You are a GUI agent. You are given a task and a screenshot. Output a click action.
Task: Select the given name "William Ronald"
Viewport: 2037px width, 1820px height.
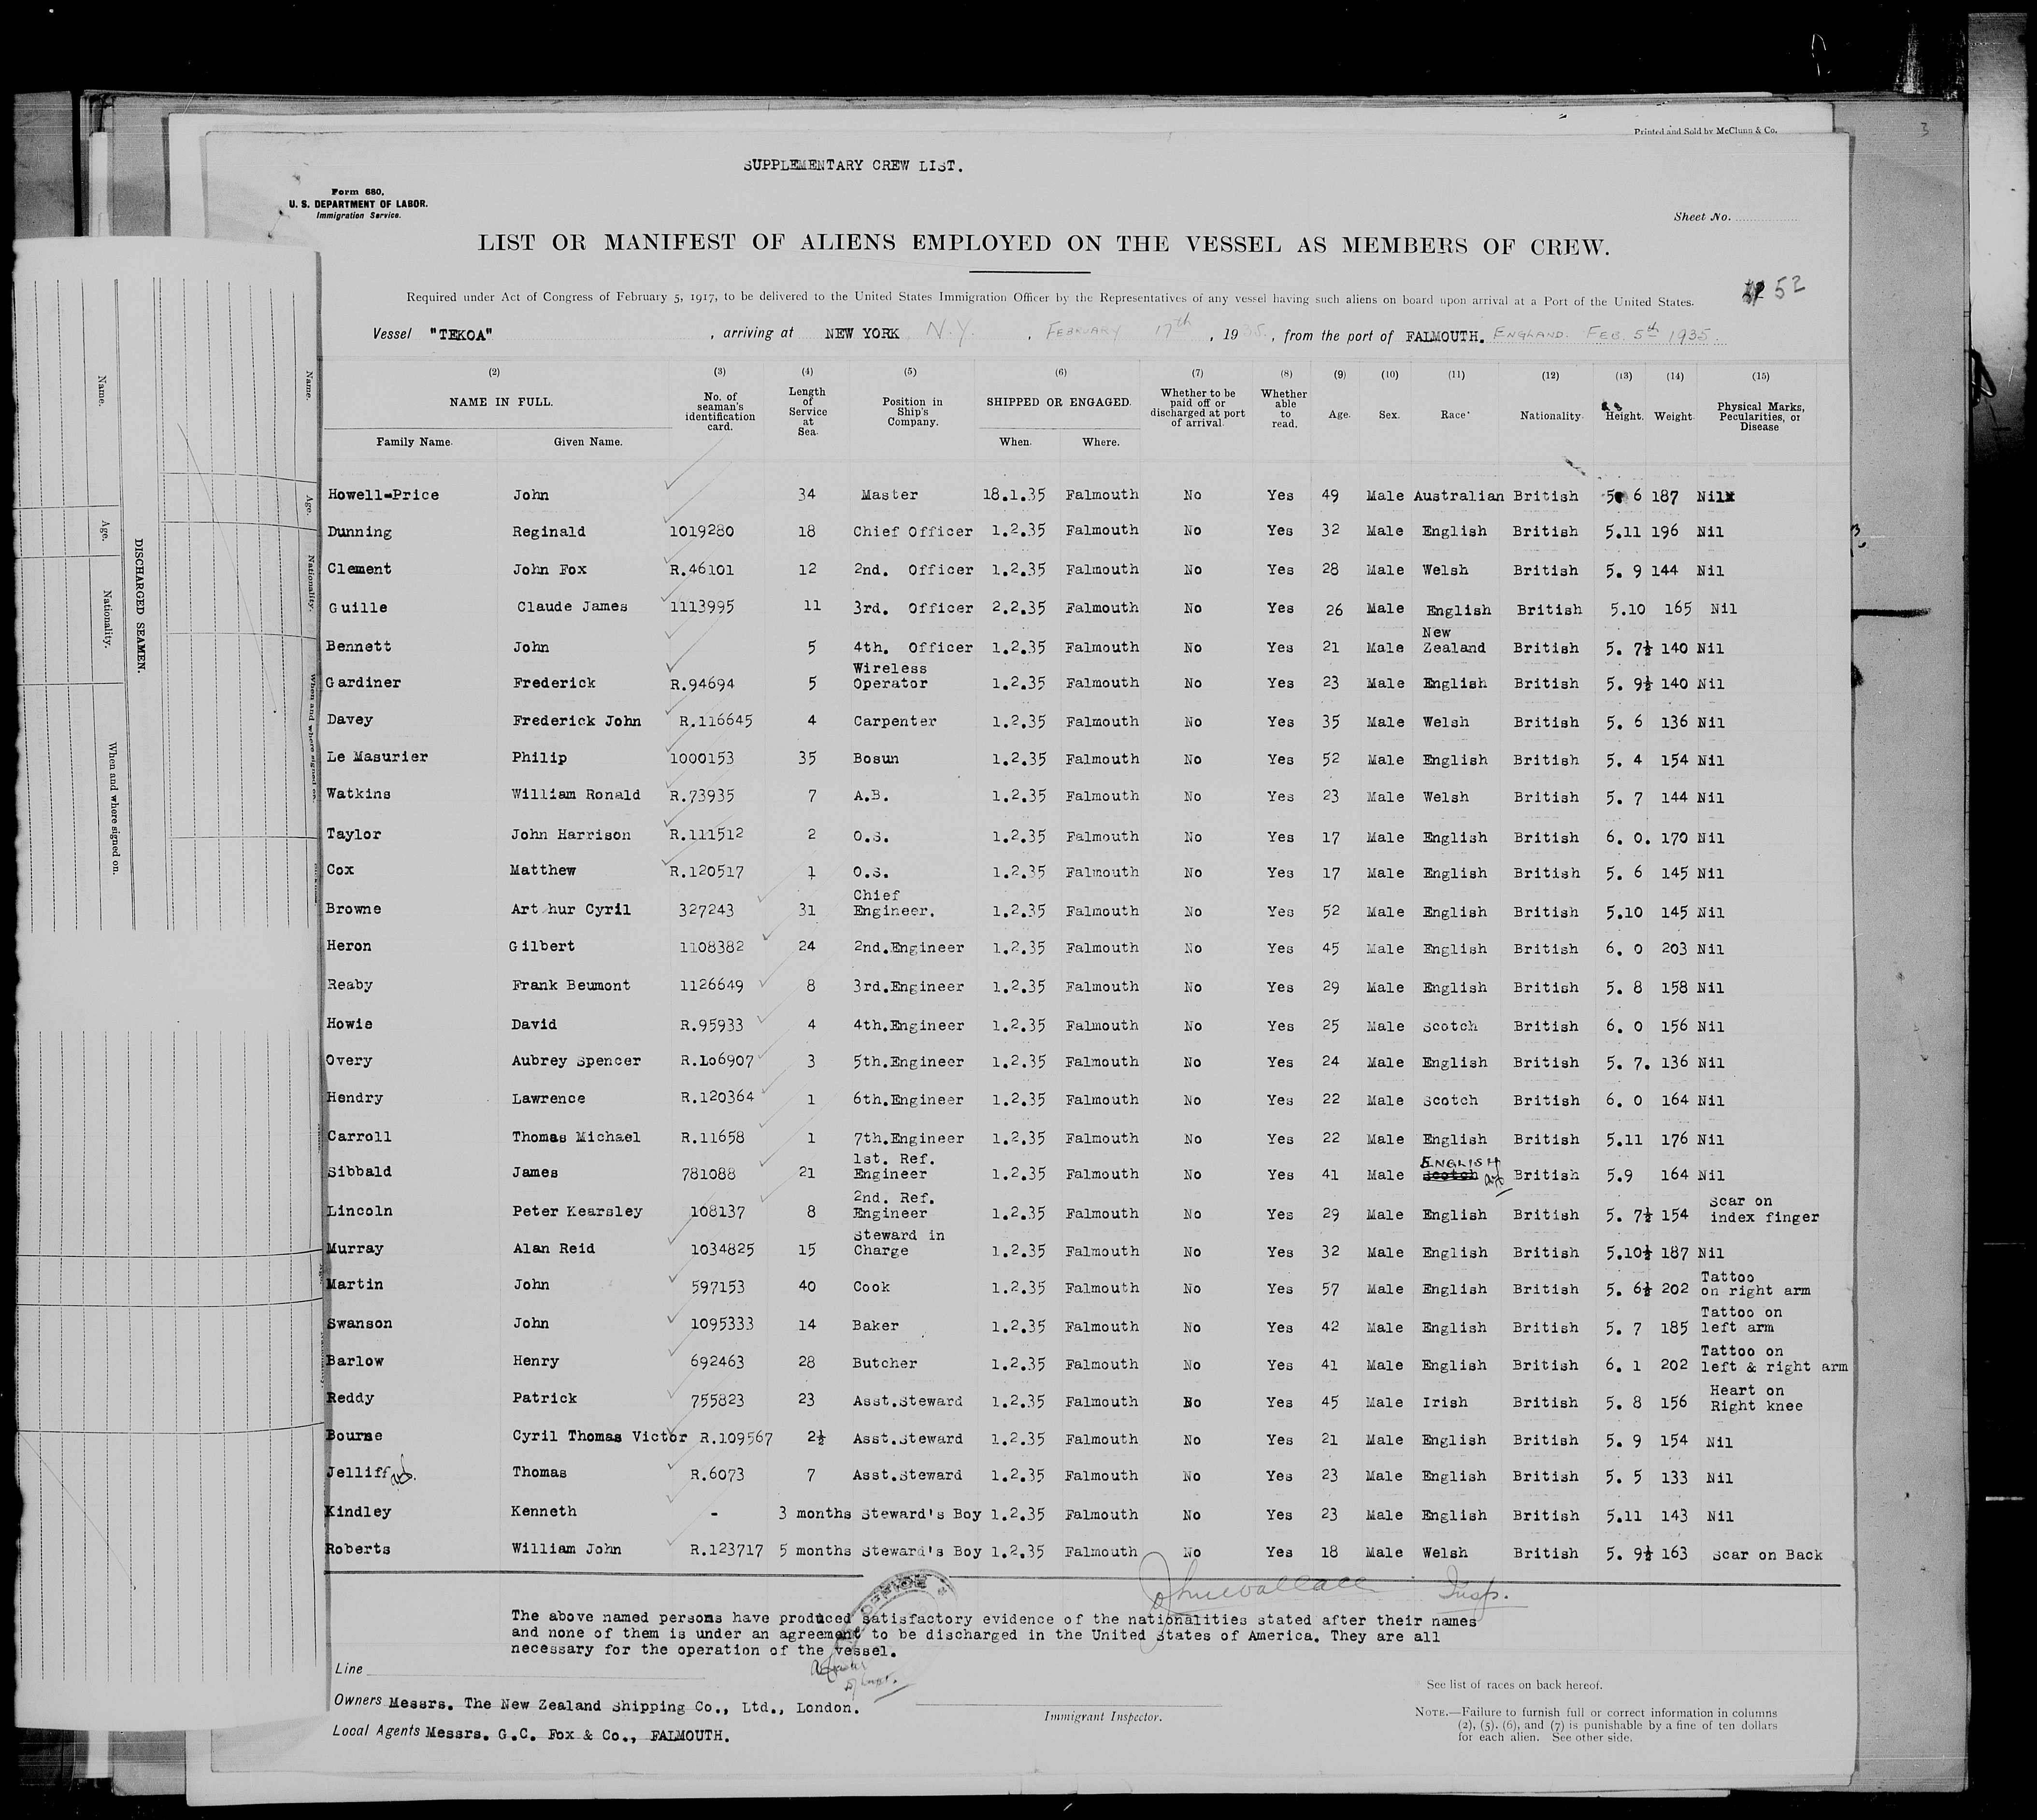point(575,795)
